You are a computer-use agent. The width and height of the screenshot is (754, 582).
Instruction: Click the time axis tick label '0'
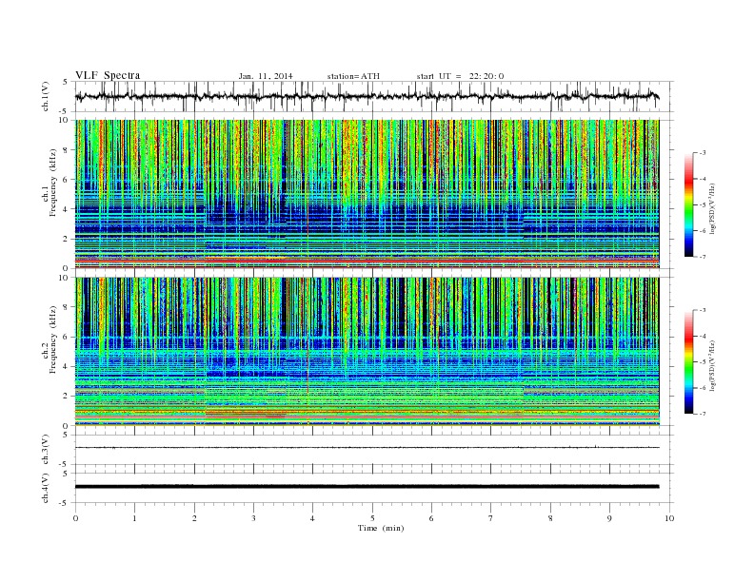tap(75, 518)
